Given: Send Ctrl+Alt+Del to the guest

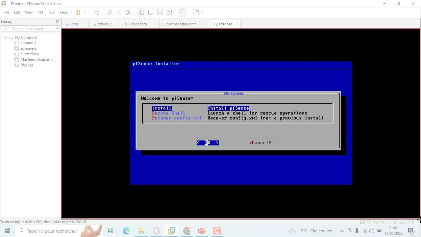Looking at the screenshot, I should [x=96, y=12].
